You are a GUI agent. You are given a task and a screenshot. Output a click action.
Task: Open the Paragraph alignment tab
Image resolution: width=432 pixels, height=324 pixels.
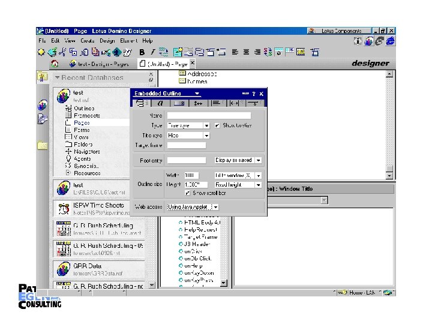coord(217,103)
